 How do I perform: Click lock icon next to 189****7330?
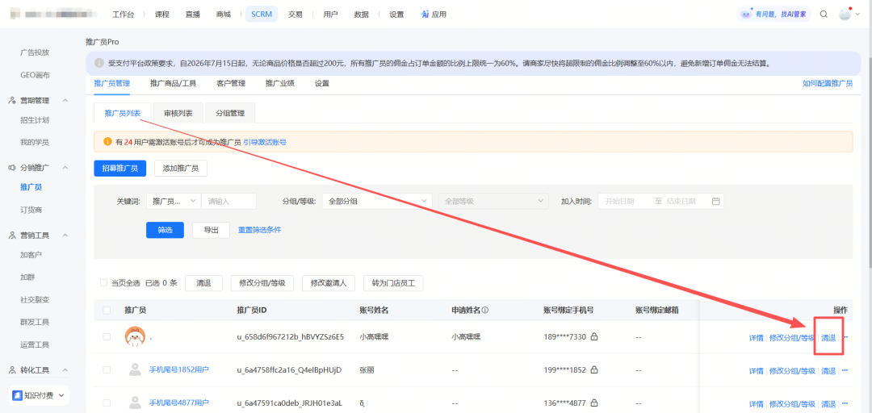click(594, 337)
